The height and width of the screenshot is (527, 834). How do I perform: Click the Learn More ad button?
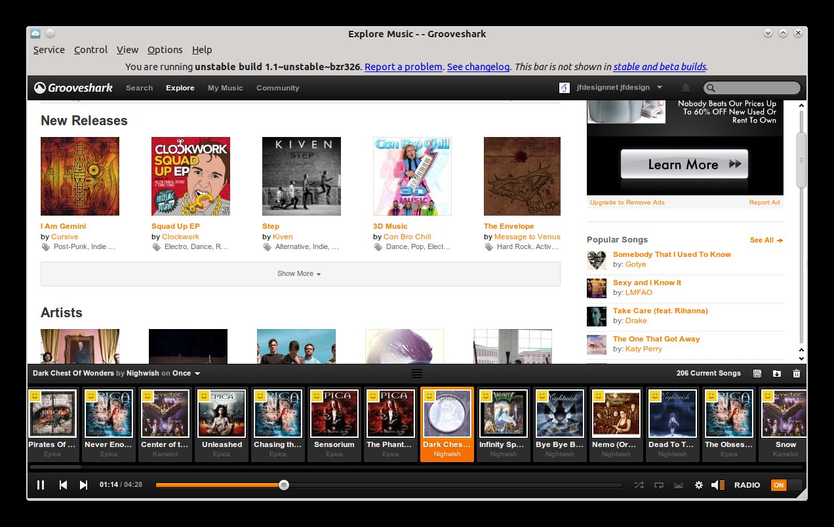click(x=684, y=164)
